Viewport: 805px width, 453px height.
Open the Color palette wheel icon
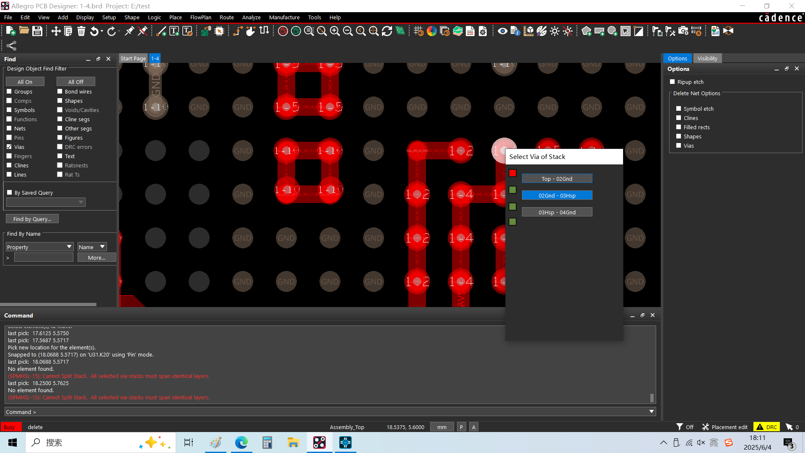coord(431,31)
